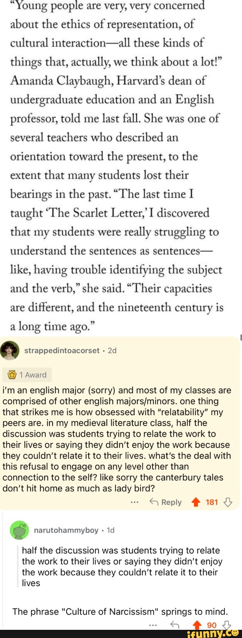Downvote narutohammyboy's reply
This screenshot has height=638, width=242.
click(226, 625)
